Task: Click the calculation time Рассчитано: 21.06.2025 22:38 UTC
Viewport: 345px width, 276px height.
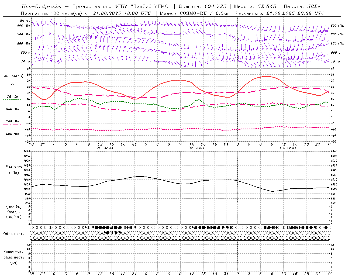Action: click(x=280, y=13)
